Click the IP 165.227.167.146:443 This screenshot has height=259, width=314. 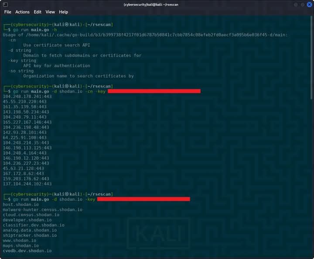(27, 122)
